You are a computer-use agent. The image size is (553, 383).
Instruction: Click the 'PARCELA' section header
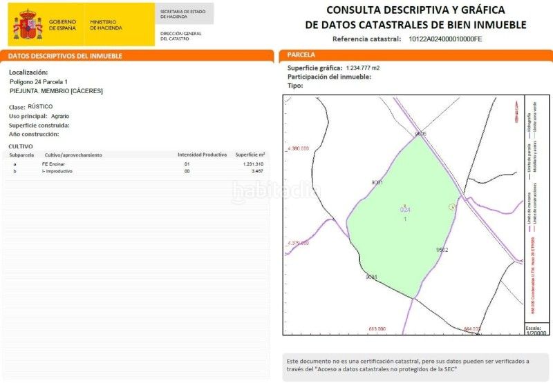pos(301,55)
